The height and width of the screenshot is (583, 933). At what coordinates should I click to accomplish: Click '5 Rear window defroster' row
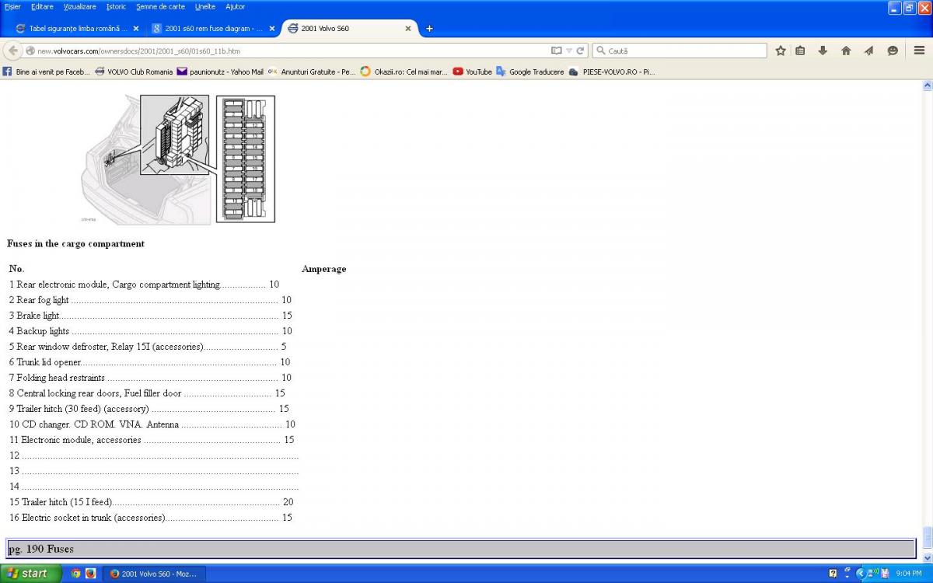[x=148, y=347]
